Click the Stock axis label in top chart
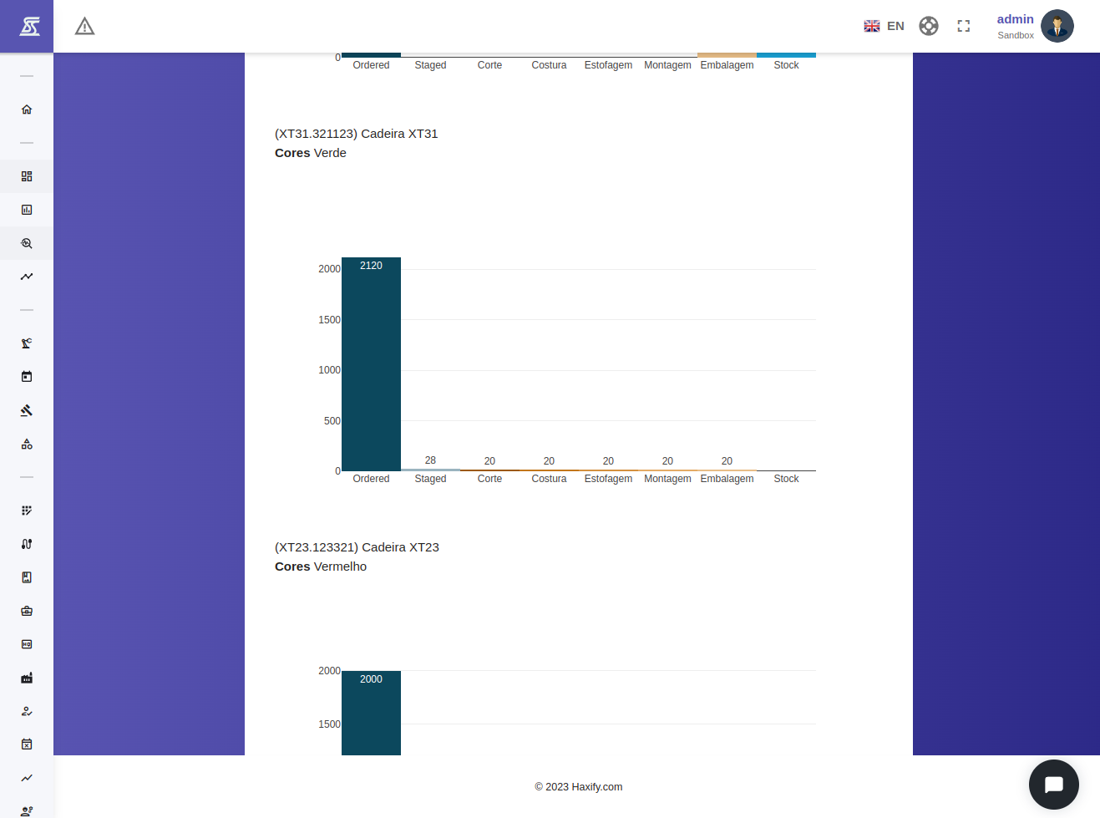The height and width of the screenshot is (818, 1100). point(786,65)
